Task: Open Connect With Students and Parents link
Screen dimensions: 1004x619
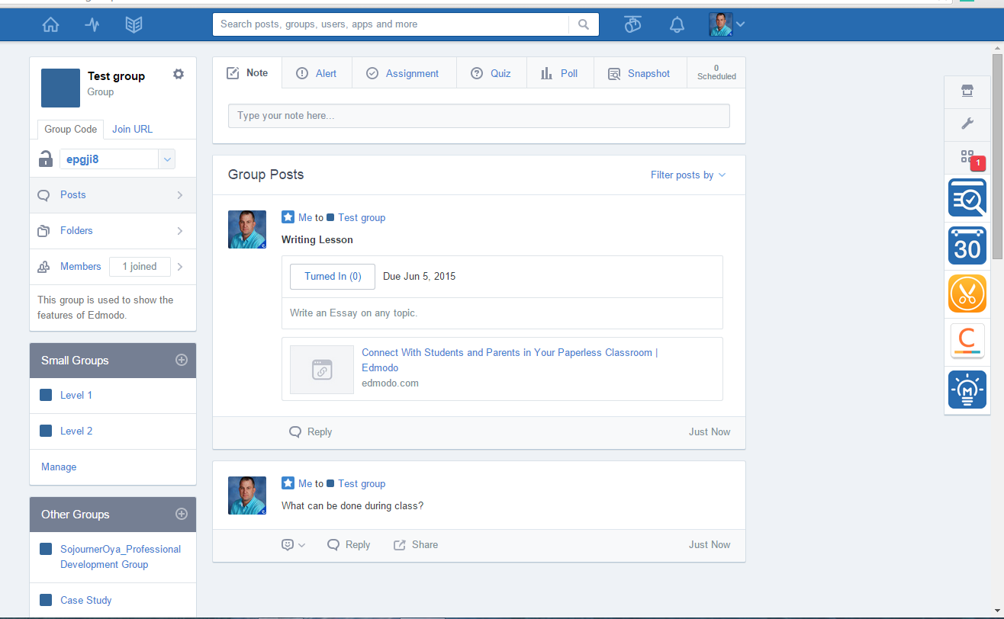Action: coord(510,360)
